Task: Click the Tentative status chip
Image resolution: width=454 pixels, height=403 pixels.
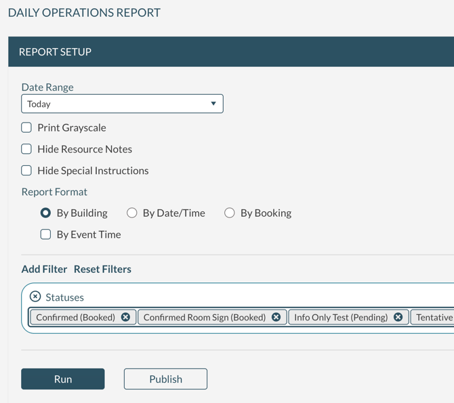Action: (433, 317)
